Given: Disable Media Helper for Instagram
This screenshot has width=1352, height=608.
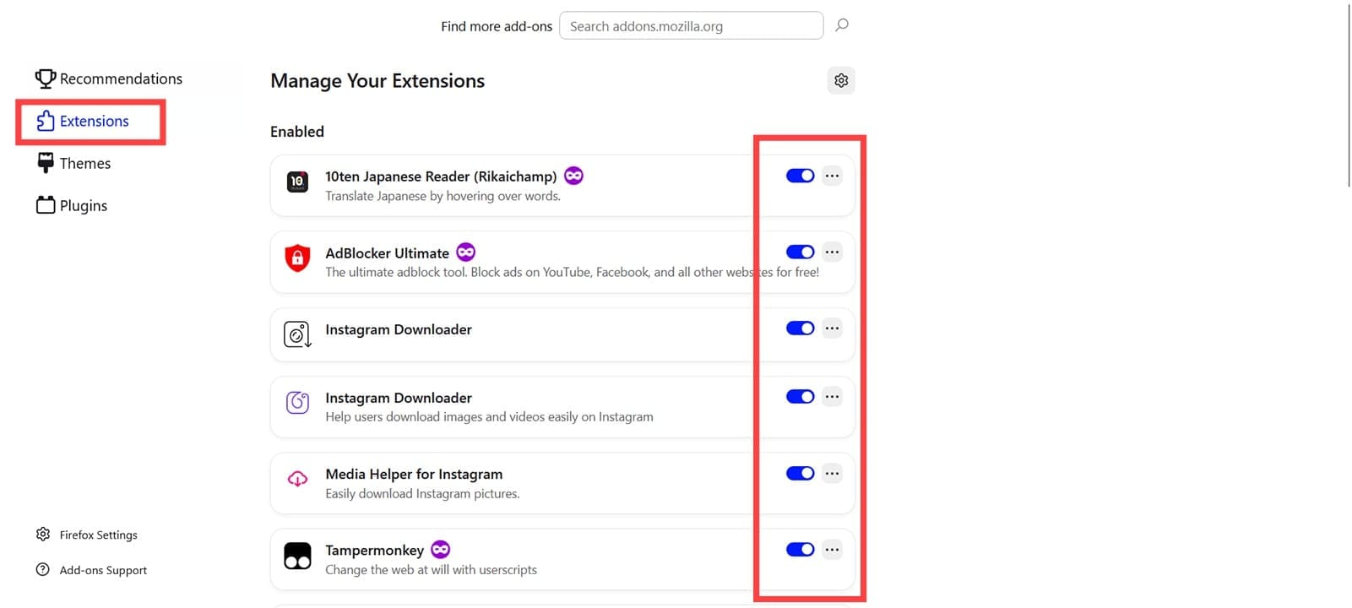Looking at the screenshot, I should tap(800, 473).
